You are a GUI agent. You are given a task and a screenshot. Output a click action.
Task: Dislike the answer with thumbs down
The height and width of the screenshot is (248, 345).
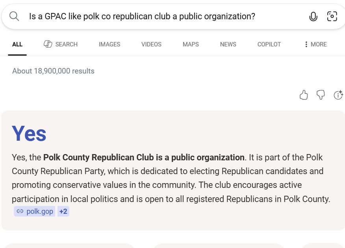(321, 95)
